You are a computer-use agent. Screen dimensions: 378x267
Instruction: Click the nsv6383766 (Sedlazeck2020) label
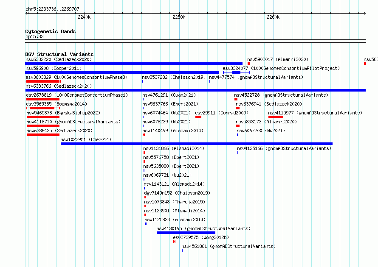click(x=59, y=86)
